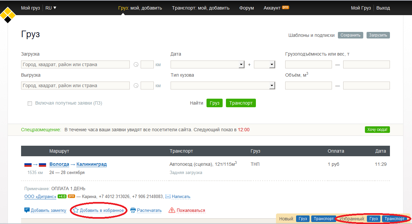
Task: Expand the Тип кузова dropdown
Action: (223, 86)
